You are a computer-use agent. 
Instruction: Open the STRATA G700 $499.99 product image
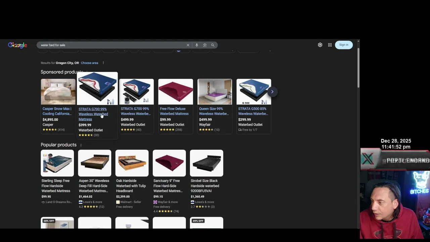pos(136,91)
